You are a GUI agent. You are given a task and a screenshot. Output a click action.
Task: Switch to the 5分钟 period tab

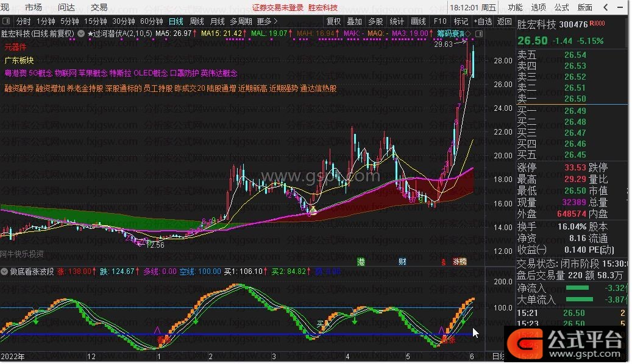click(69, 21)
